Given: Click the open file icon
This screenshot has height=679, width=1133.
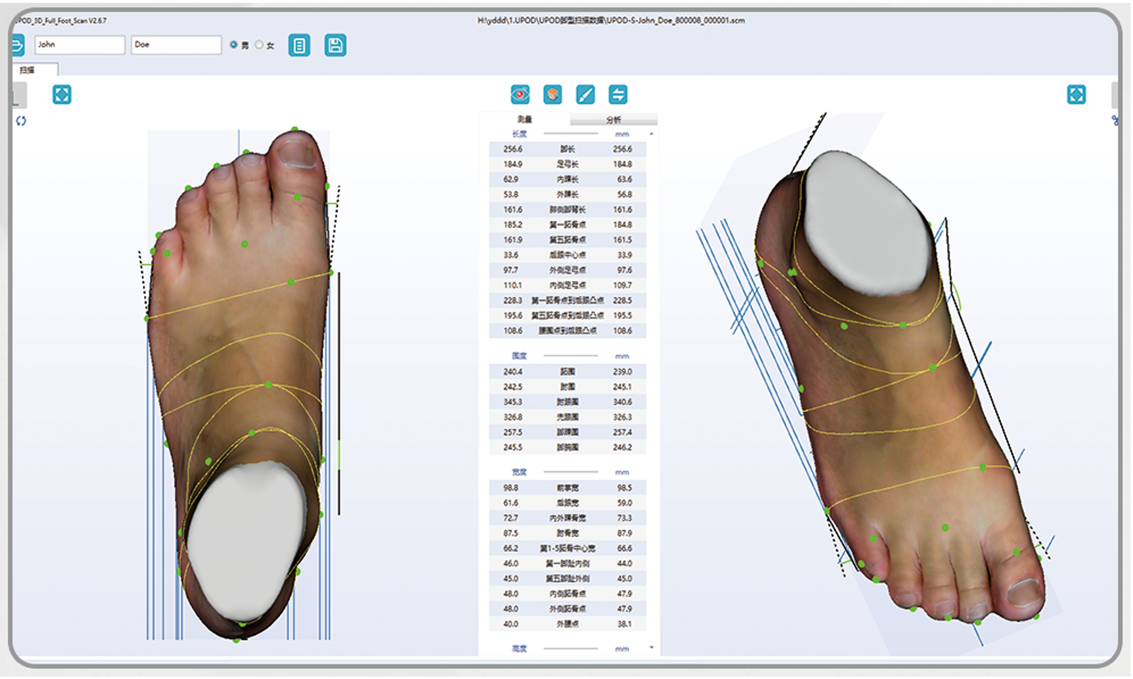Looking at the screenshot, I should click(18, 46).
